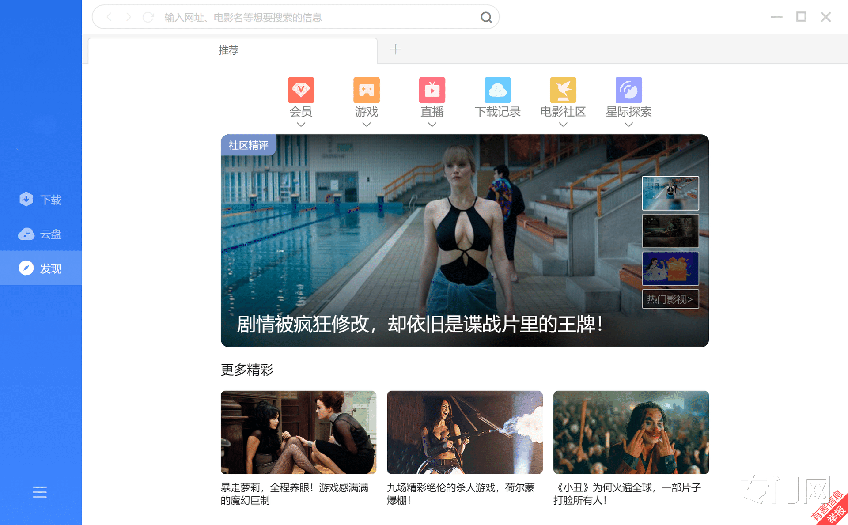Add a new tab with plus
Screen dimensions: 848x525
click(396, 49)
